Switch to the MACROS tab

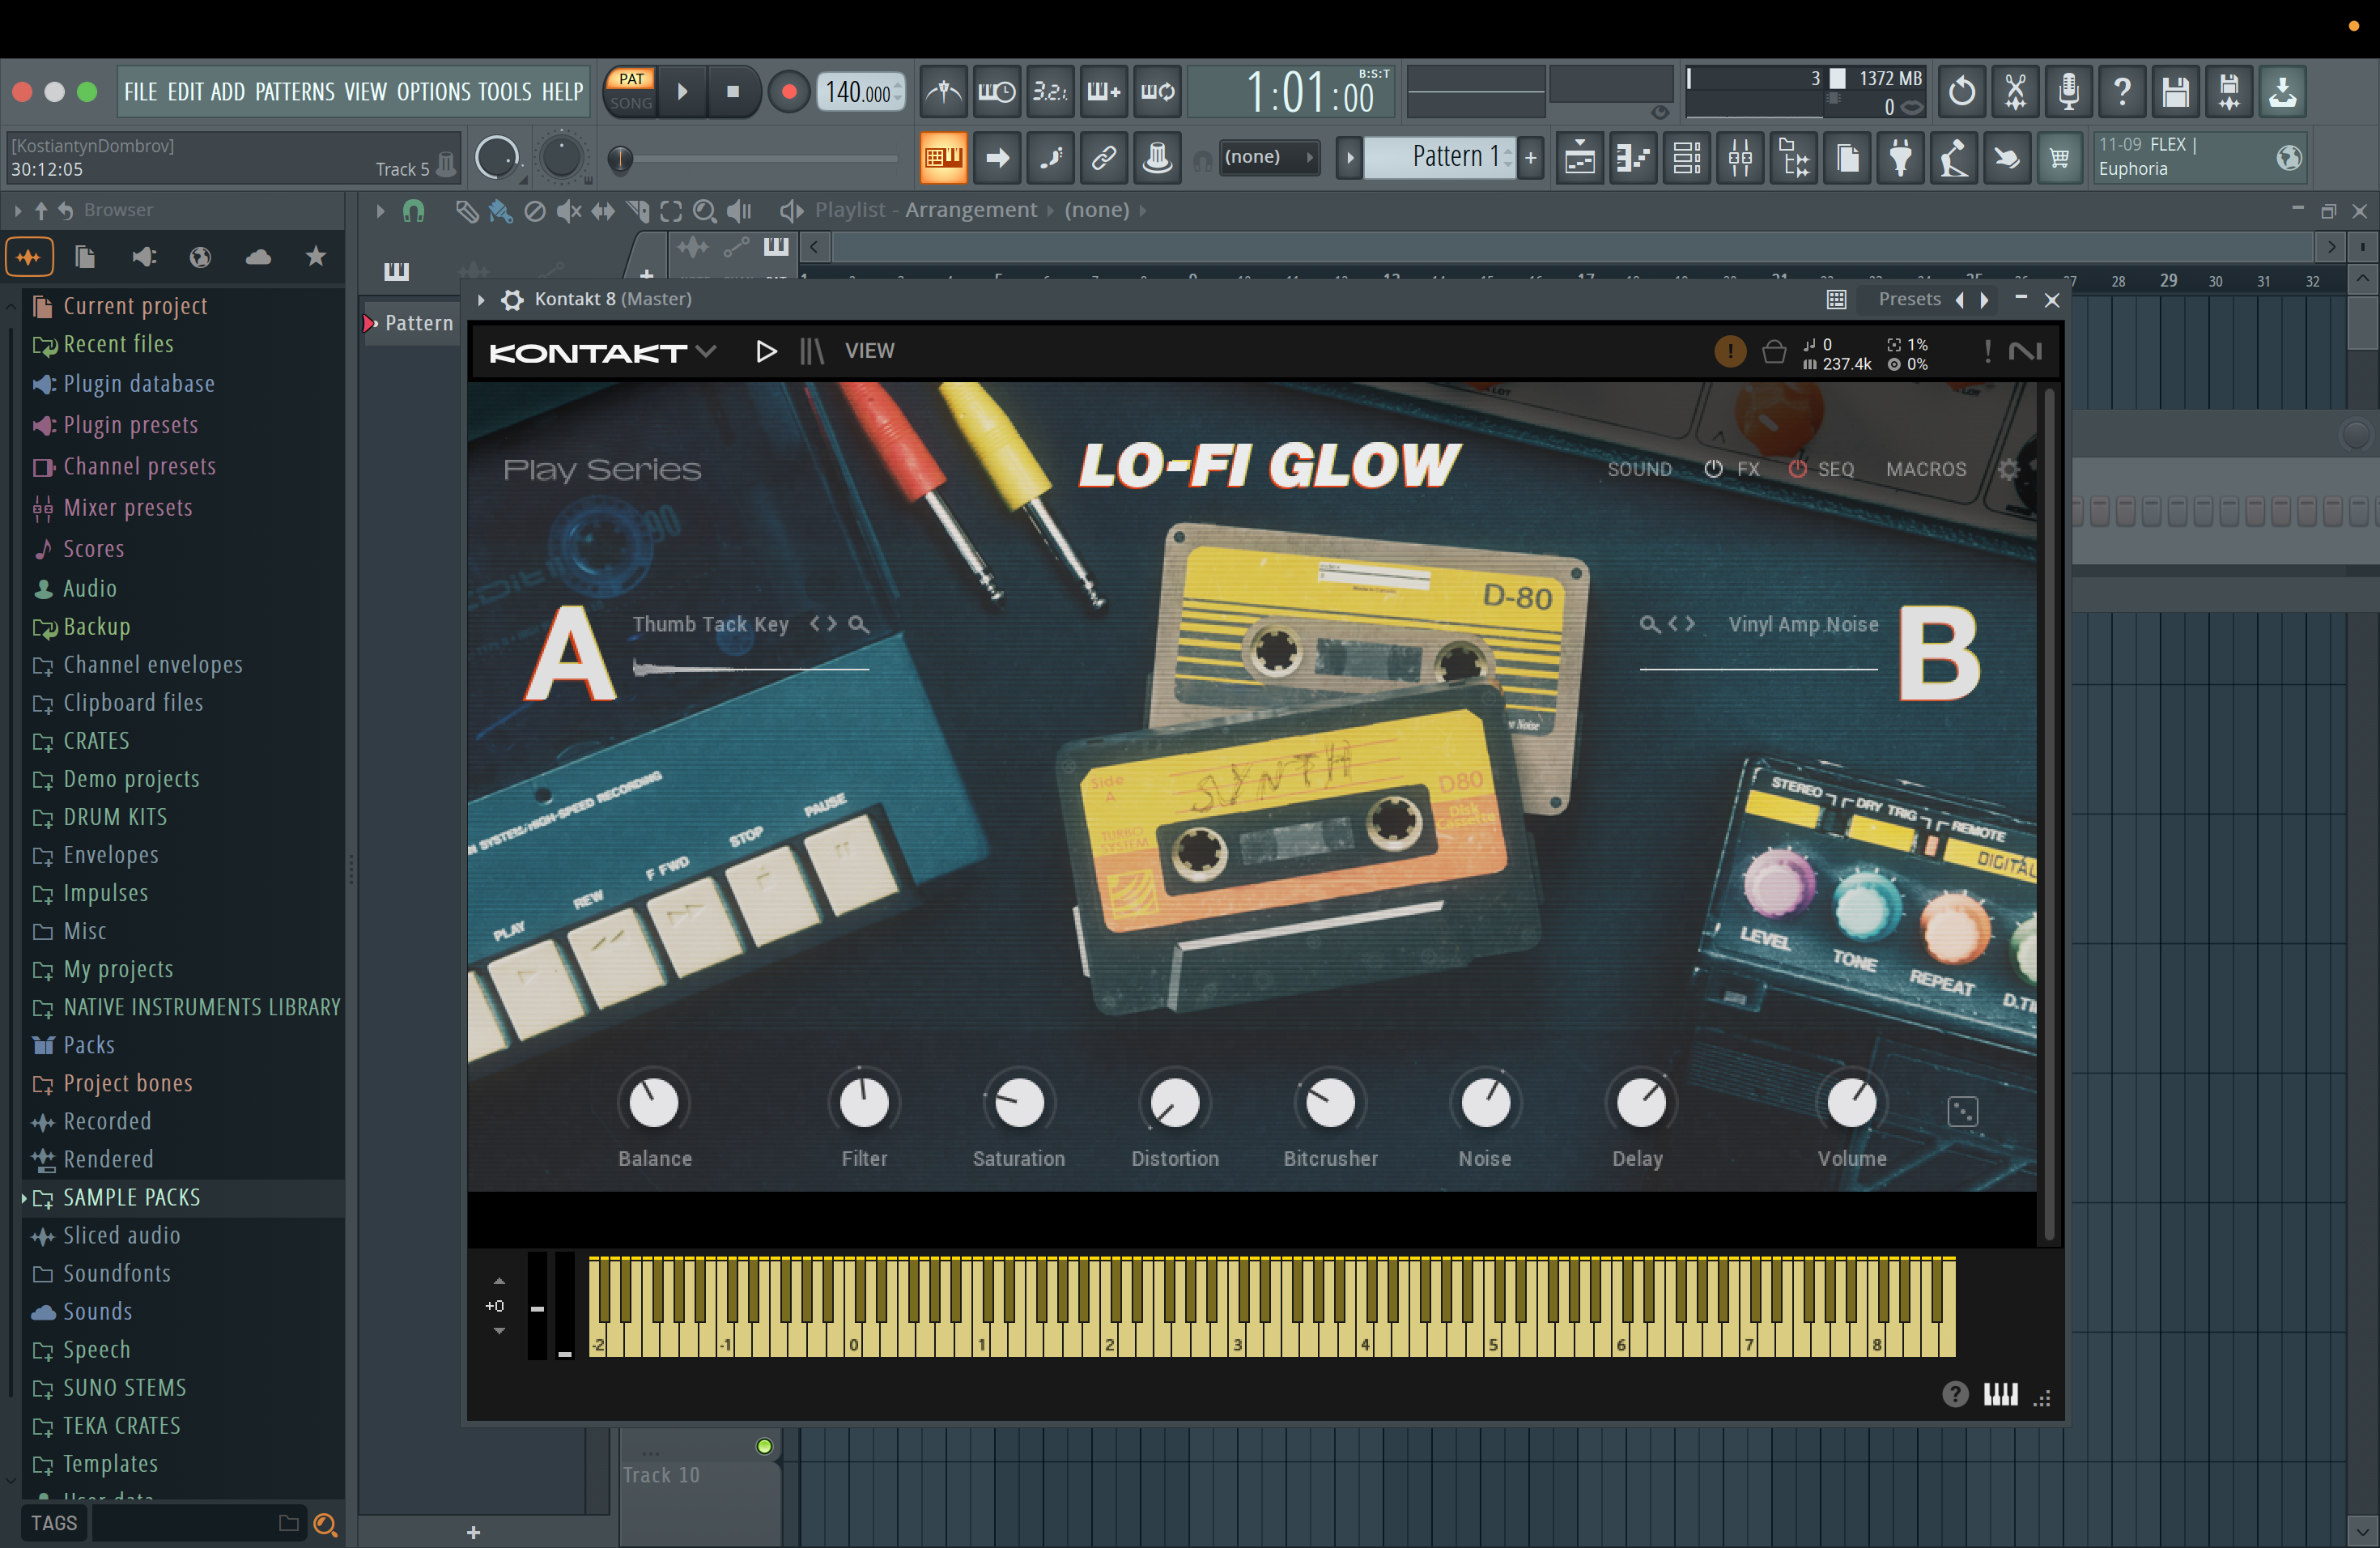click(1925, 469)
